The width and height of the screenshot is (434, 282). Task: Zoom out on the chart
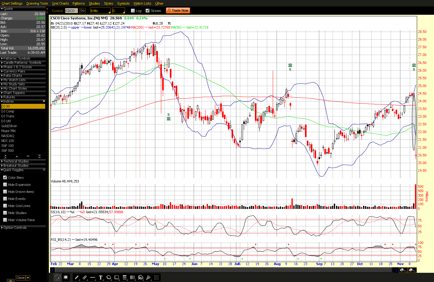tap(412, 270)
